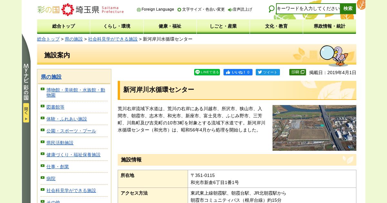Click the Twitter tweet button
This screenshot has height=203, width=387.
[268, 72]
